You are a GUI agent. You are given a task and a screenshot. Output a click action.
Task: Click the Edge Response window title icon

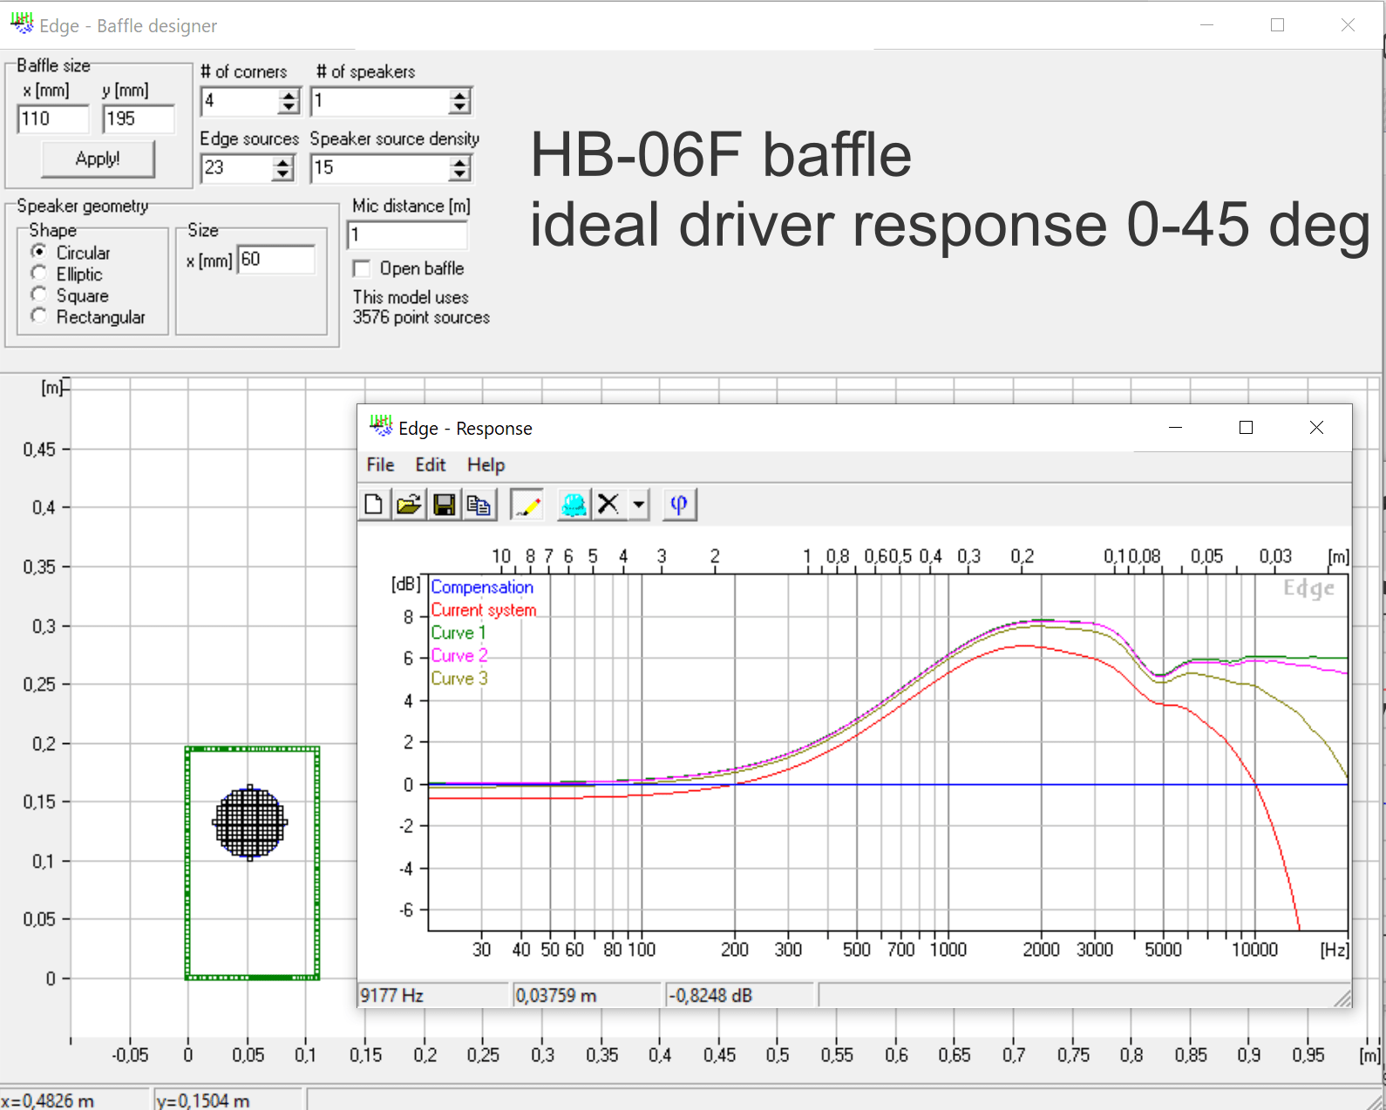pos(381,426)
